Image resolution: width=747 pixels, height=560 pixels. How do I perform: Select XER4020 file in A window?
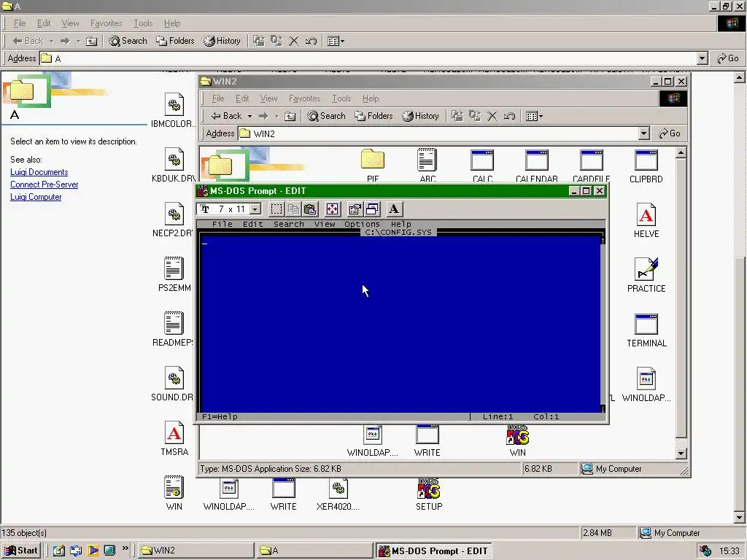pos(338,494)
